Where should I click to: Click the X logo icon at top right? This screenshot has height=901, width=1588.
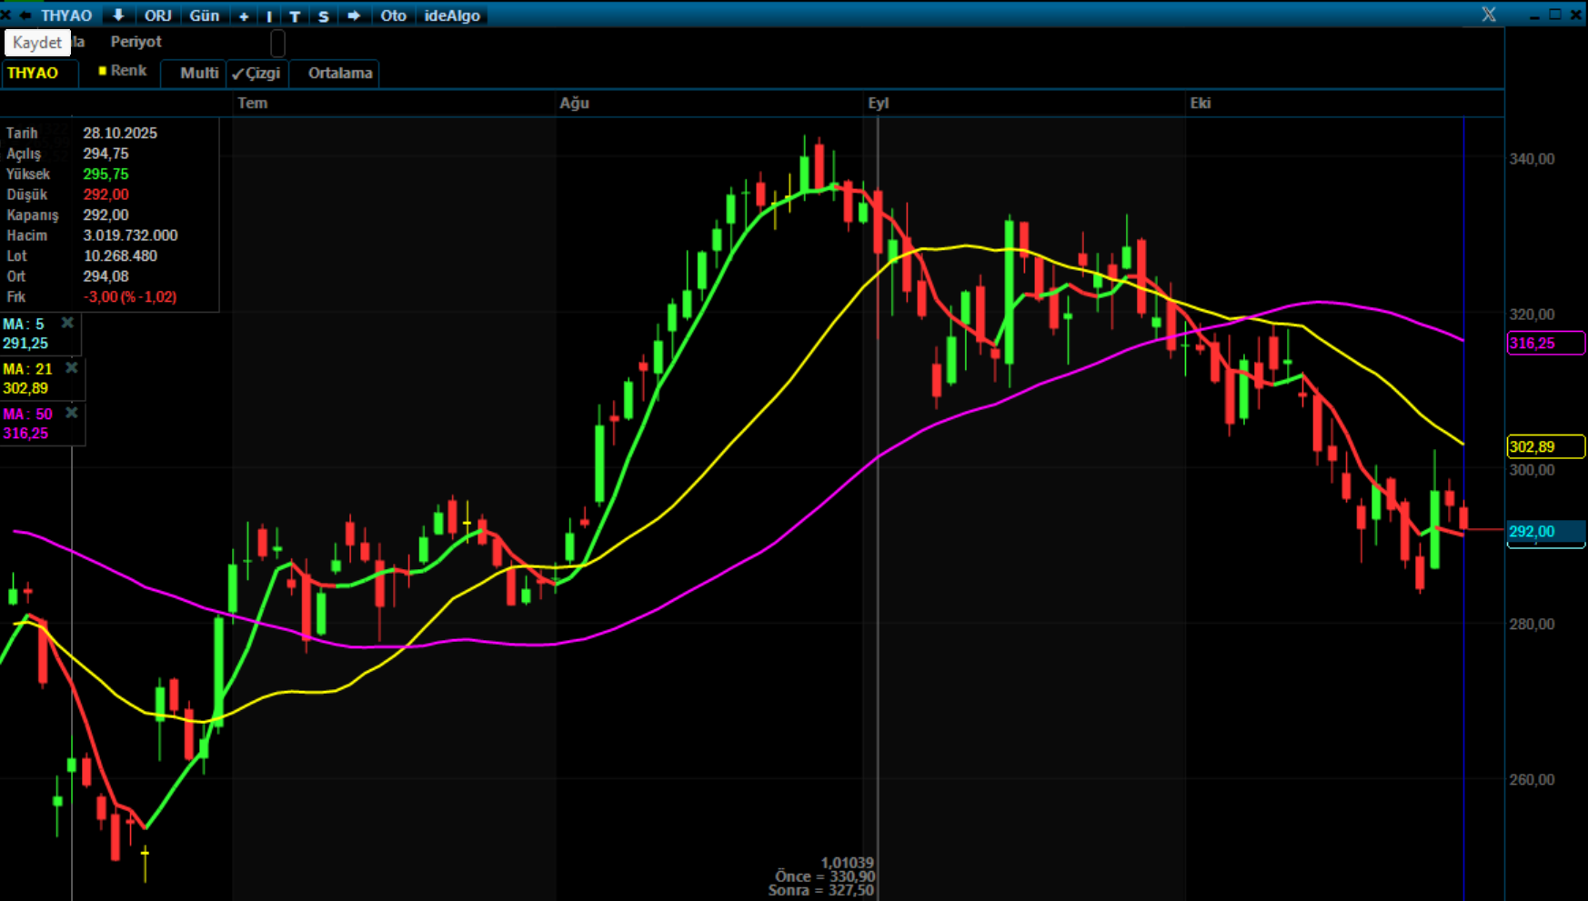pyautogui.click(x=1488, y=15)
